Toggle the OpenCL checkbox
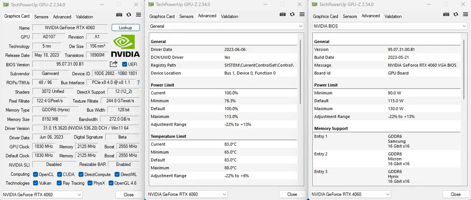Image resolution: width=471 pixels, height=200 pixels. [x=35, y=175]
